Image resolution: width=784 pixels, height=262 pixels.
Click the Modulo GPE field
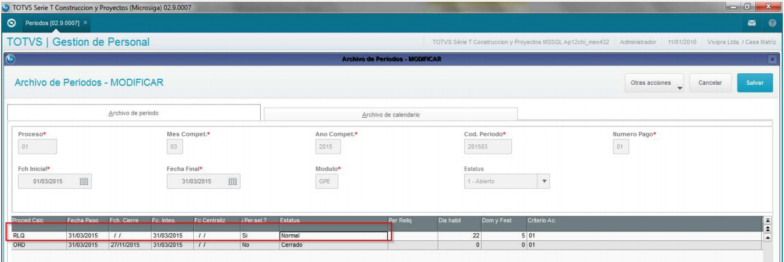pyautogui.click(x=326, y=181)
